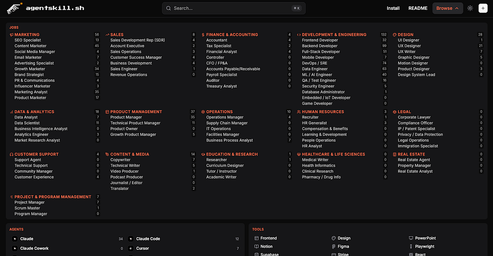The image size is (493, 256).
Task: Click the Claude agent icon
Action: coord(15,239)
